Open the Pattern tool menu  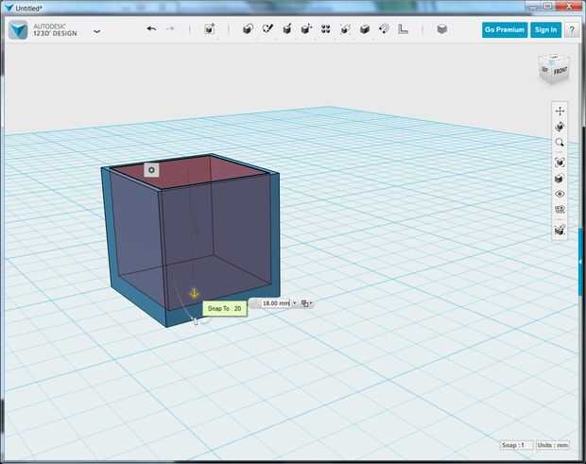(x=326, y=28)
